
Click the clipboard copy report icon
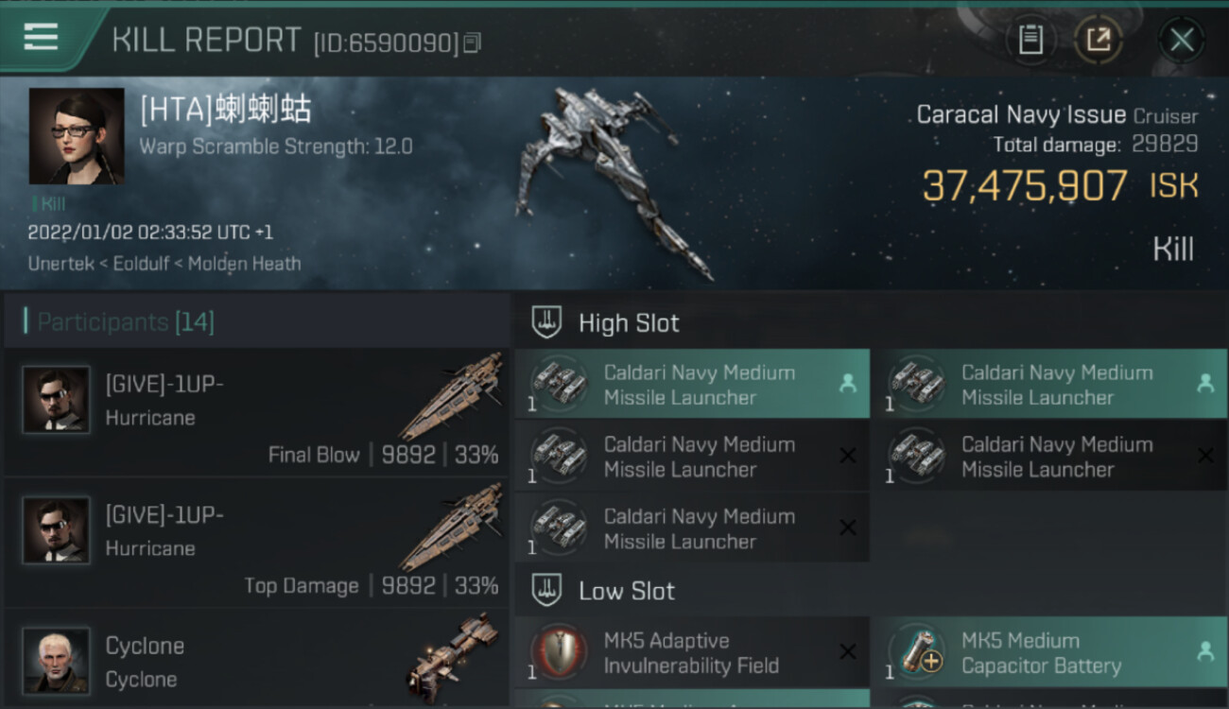(1030, 40)
